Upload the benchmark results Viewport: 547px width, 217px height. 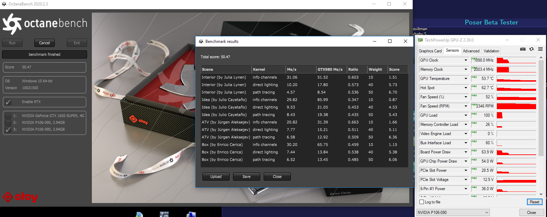coord(216,177)
